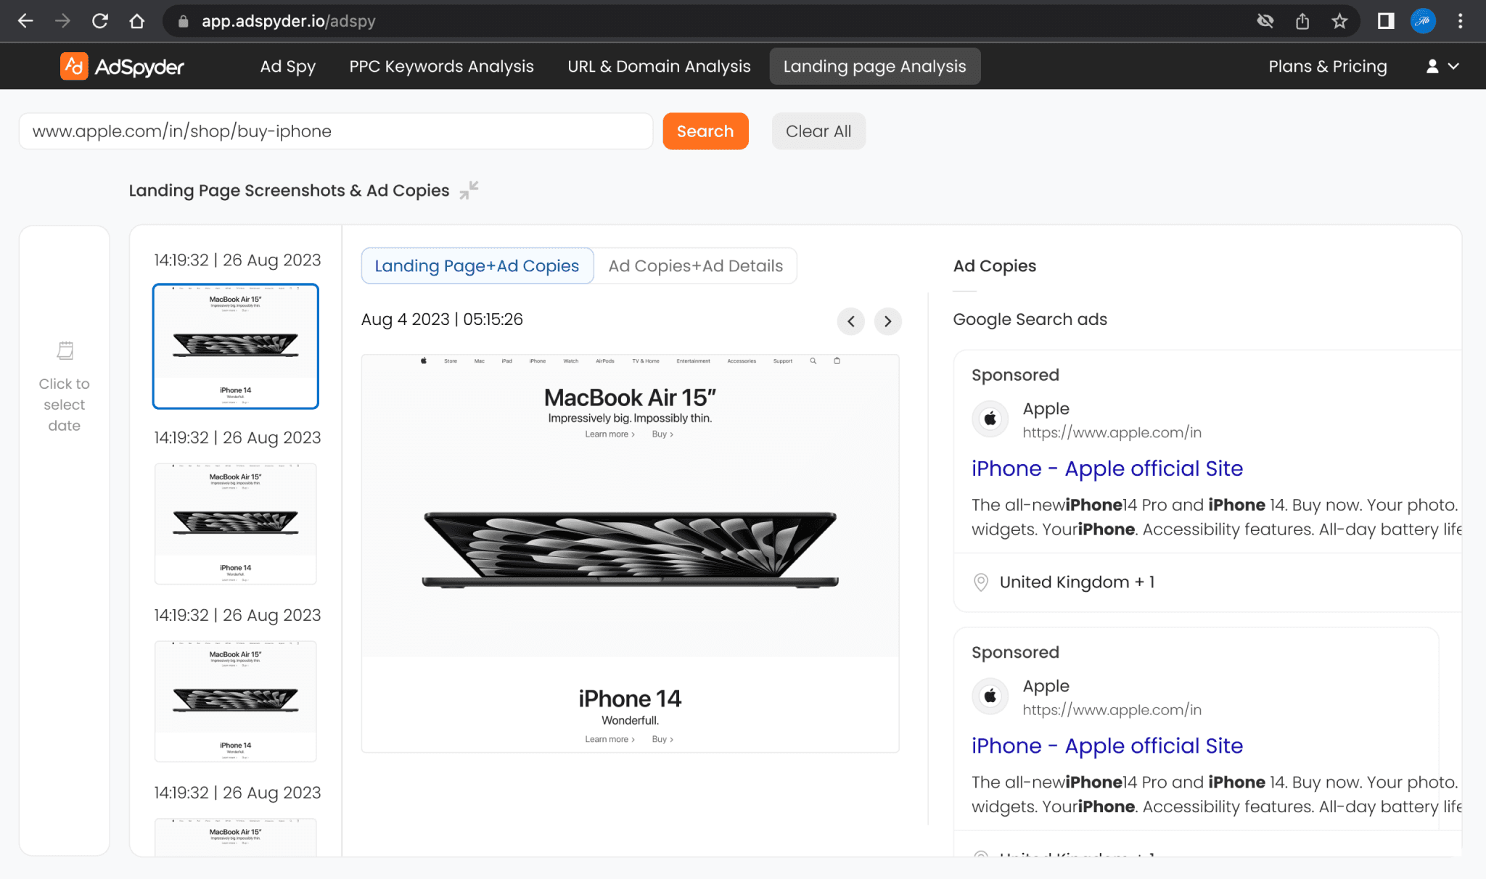Go to Plans & Pricing
The width and height of the screenshot is (1486, 879).
click(1328, 66)
